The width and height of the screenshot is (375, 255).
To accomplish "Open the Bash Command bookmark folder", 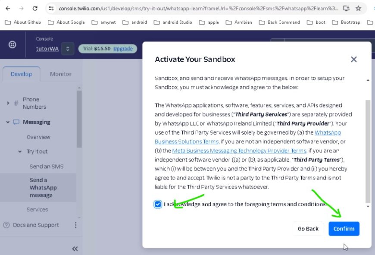I will [x=279, y=22].
